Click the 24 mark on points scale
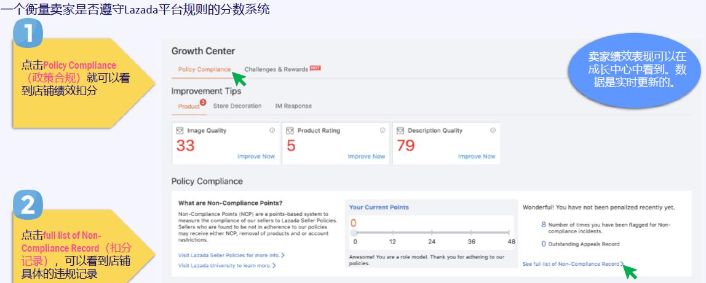706x283 pixels. 432,242
